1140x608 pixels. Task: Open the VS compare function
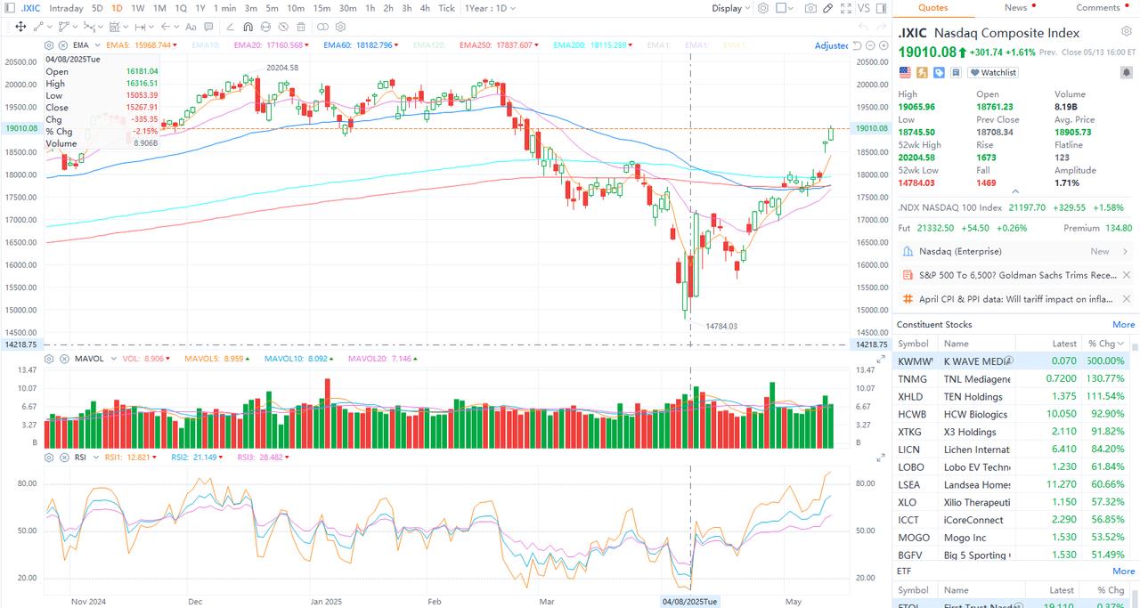[x=863, y=8]
